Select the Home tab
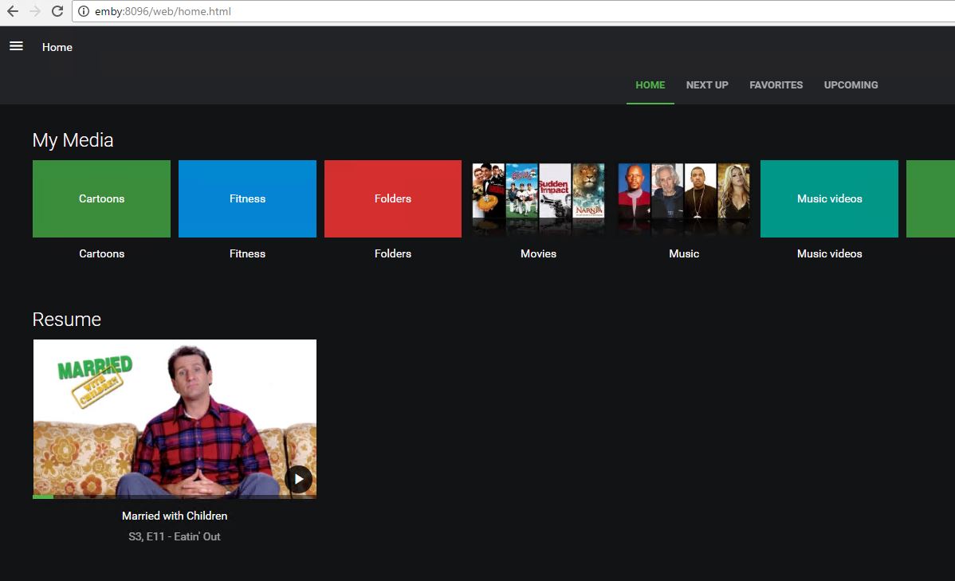The width and height of the screenshot is (955, 581). coord(650,85)
